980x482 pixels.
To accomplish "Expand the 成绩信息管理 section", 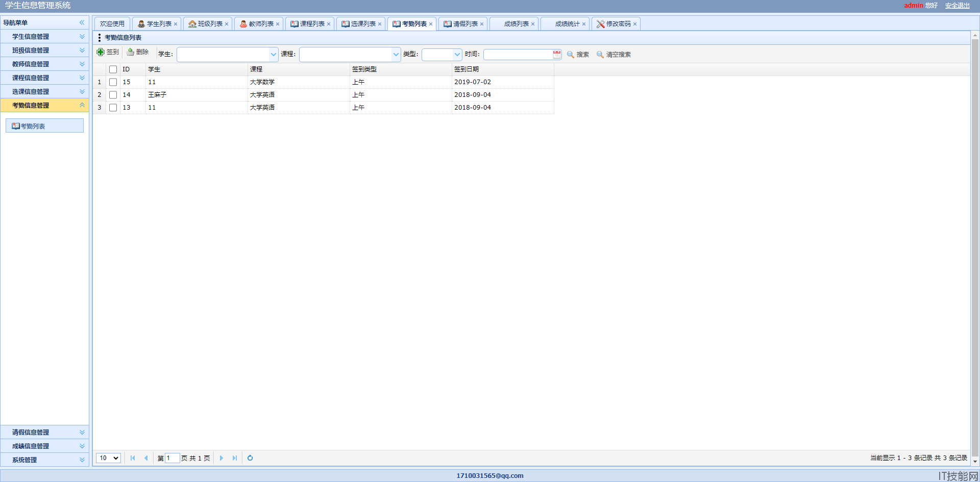I will pos(44,446).
